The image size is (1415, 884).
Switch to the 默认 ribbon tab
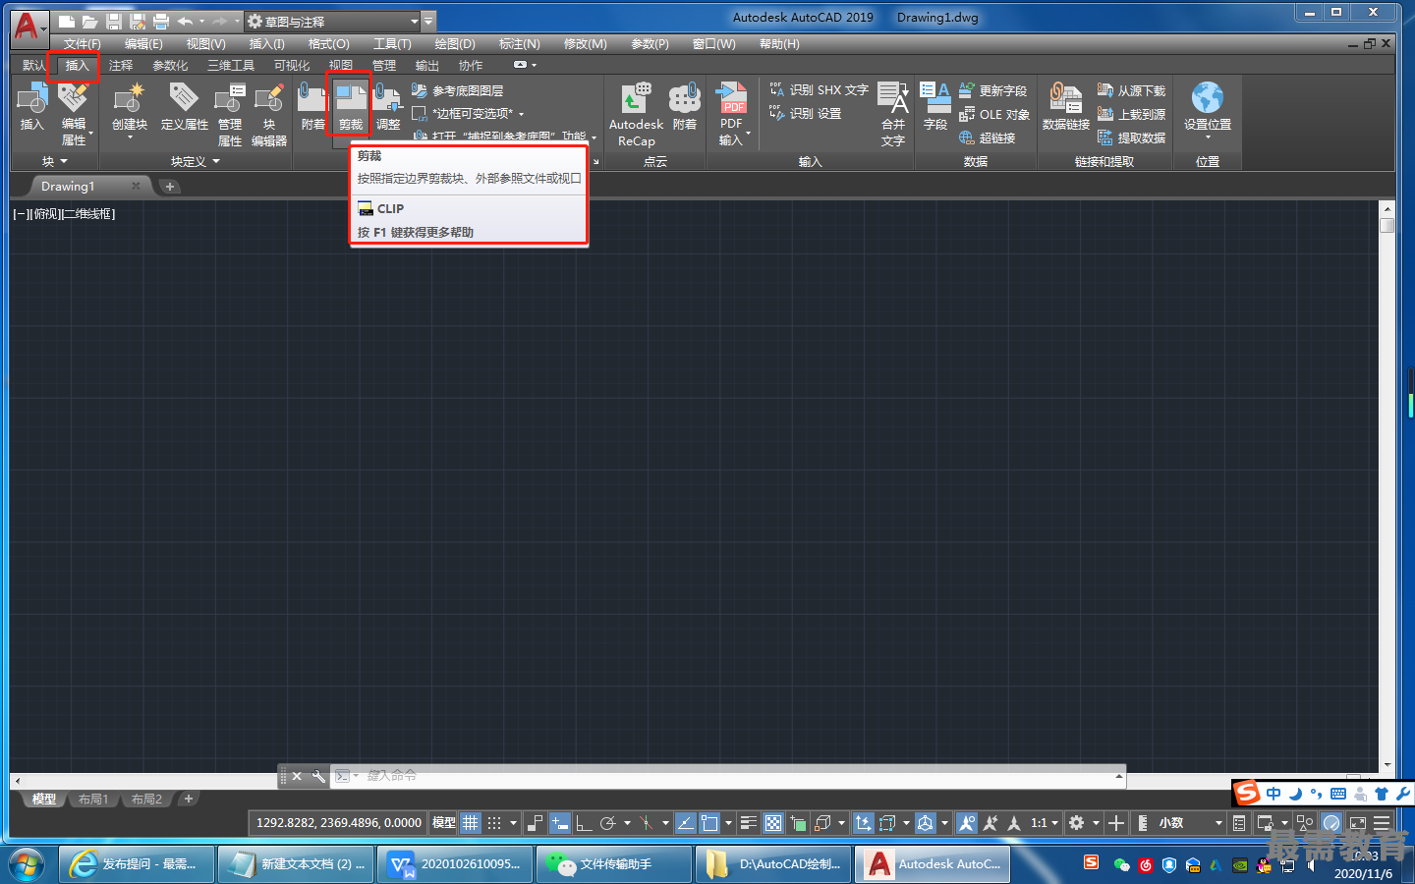point(33,66)
